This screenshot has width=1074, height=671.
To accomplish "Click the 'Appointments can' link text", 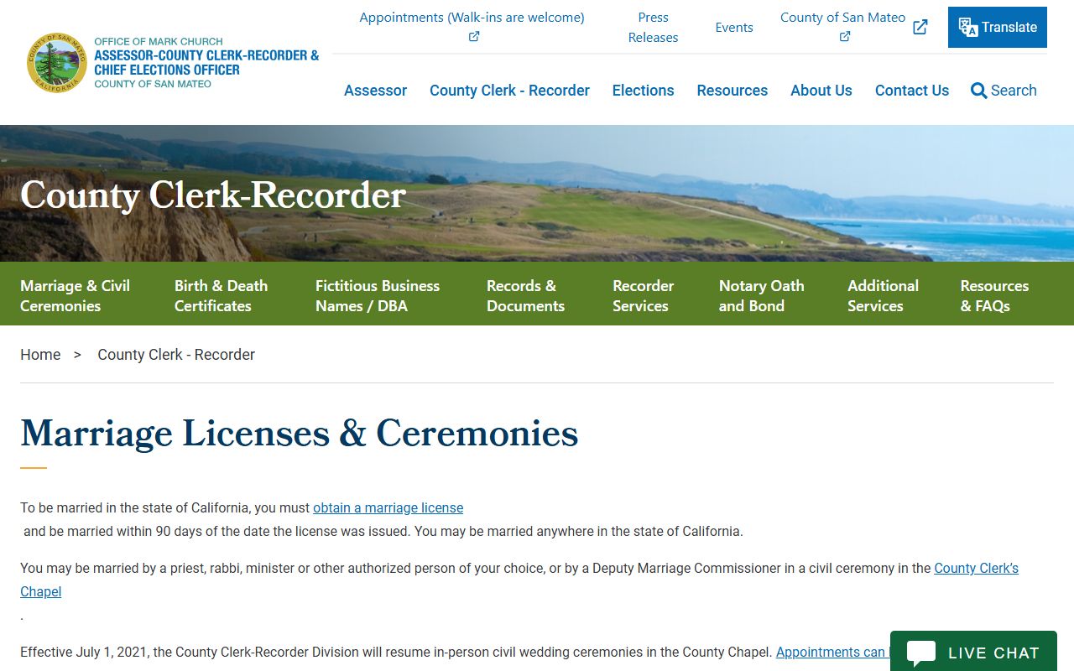I will click(x=831, y=653).
